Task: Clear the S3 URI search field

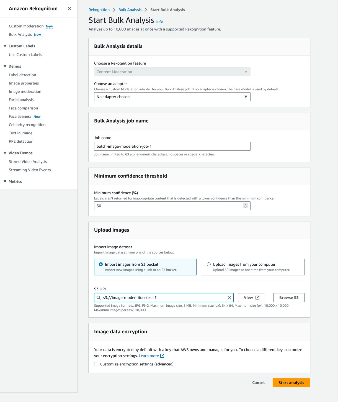Action: click(x=229, y=298)
